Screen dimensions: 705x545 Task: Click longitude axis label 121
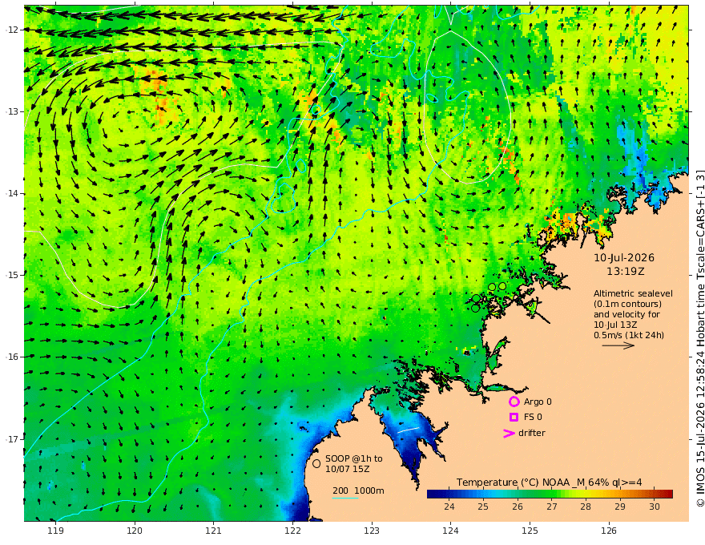213,531
